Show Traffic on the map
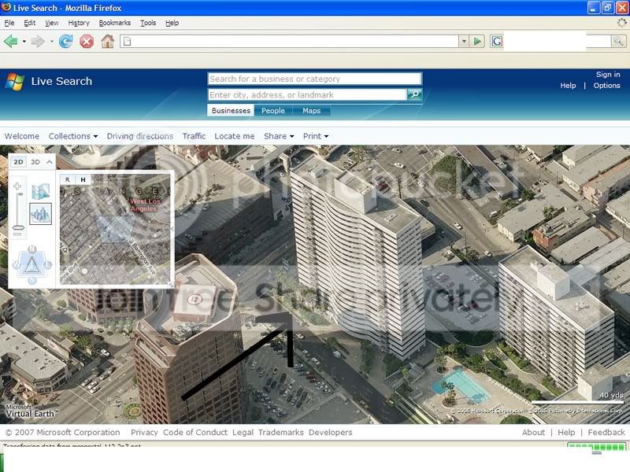 click(x=194, y=136)
